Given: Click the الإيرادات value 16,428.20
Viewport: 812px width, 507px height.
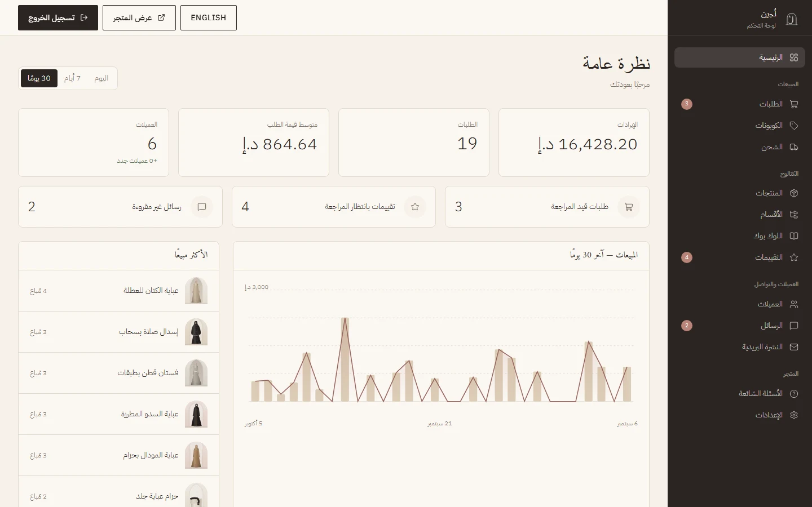Looking at the screenshot, I should (588, 144).
